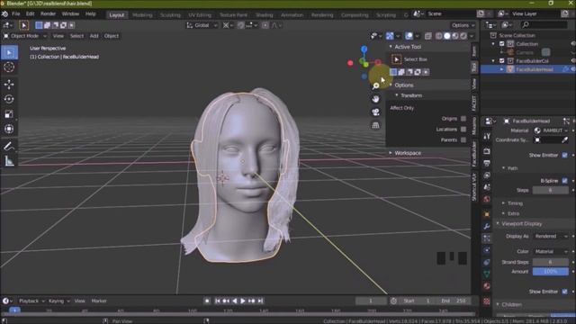Open the Object Mode dropdown
This screenshot has width=576, height=324.
point(25,36)
